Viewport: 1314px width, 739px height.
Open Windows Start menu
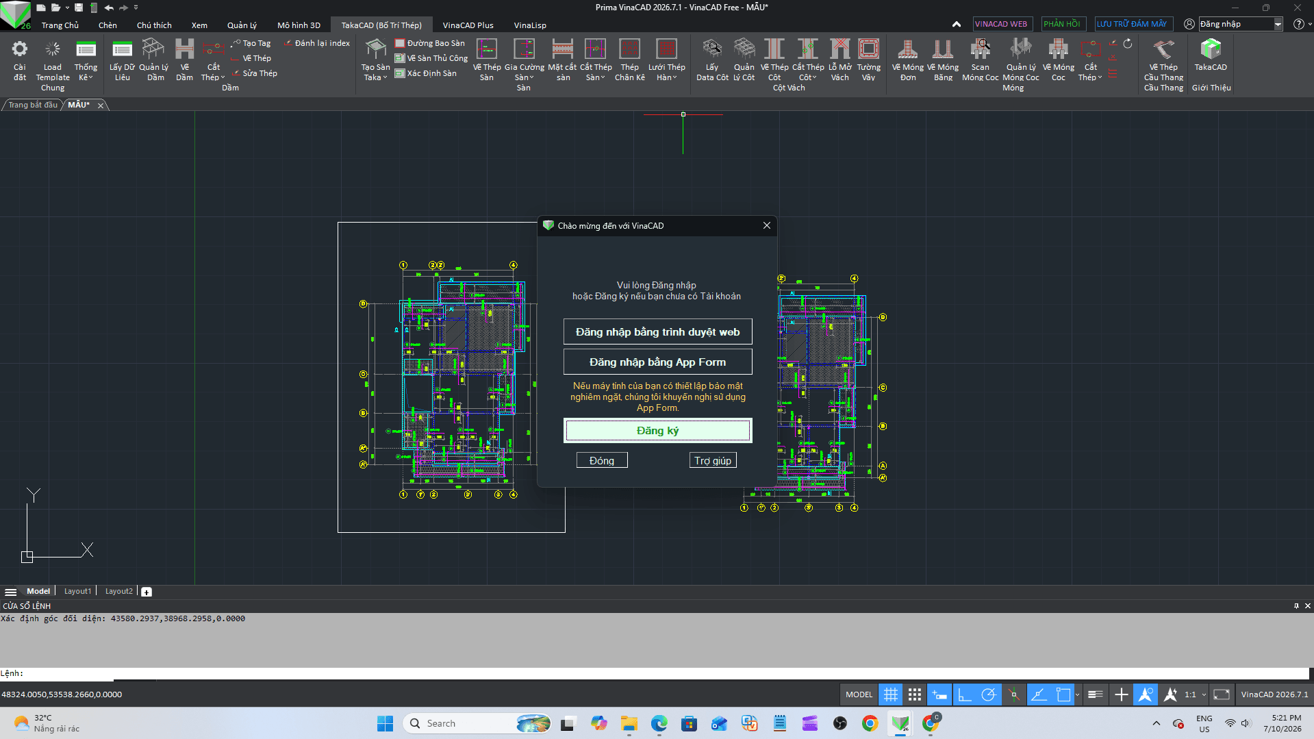[386, 723]
